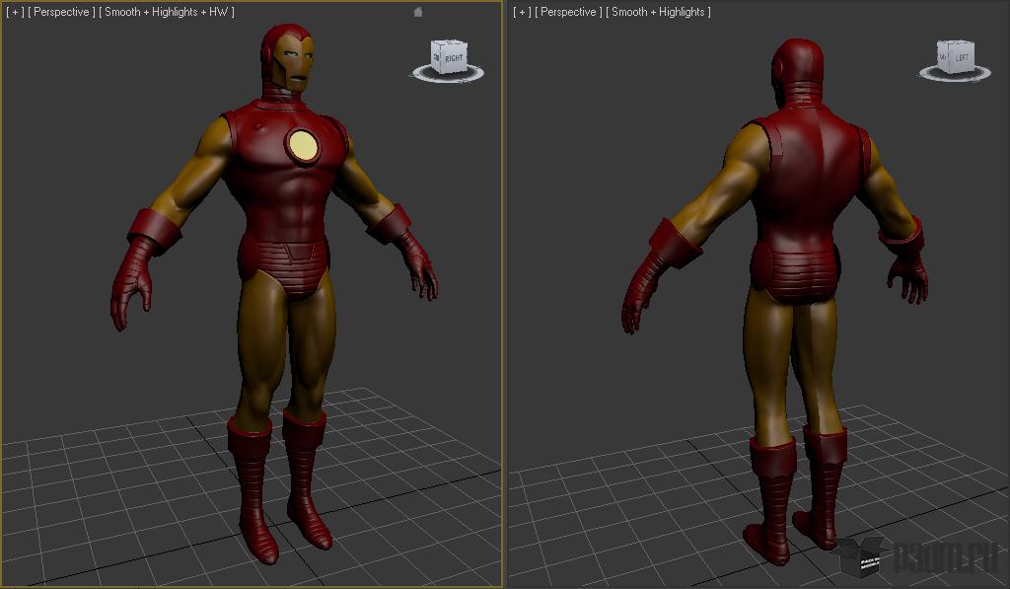Open the right viewport's Smooth + Highlights shading menu
Viewport: 1010px width, 589px height.
[x=658, y=12]
